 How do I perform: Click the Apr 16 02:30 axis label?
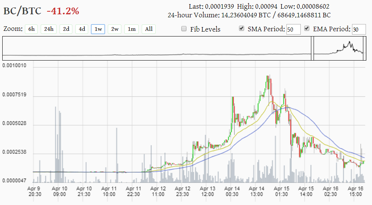(x=331, y=191)
